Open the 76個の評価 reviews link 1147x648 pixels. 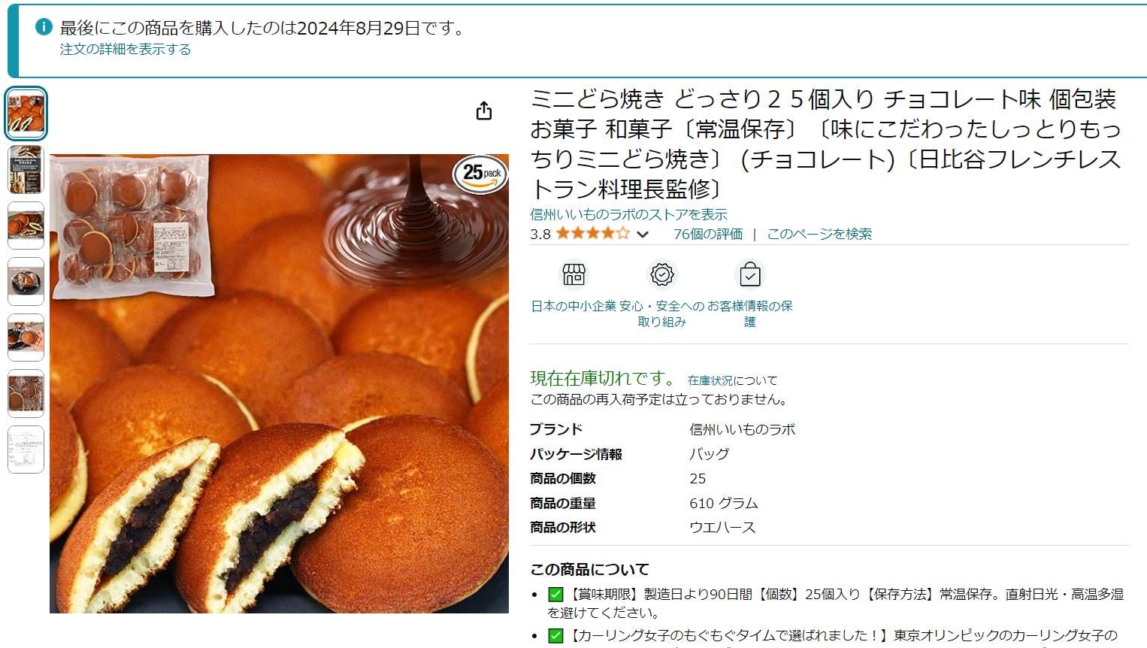pyautogui.click(x=708, y=234)
